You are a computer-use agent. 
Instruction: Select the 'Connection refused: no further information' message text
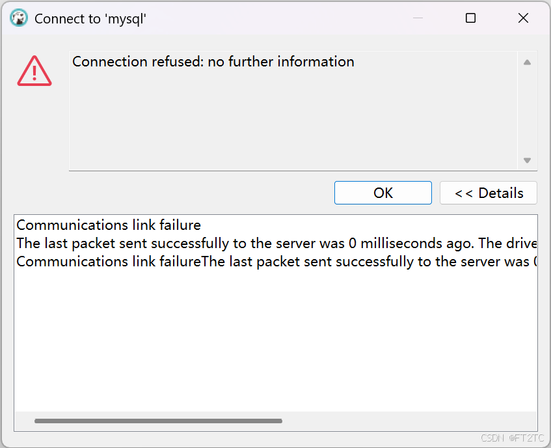(x=213, y=61)
